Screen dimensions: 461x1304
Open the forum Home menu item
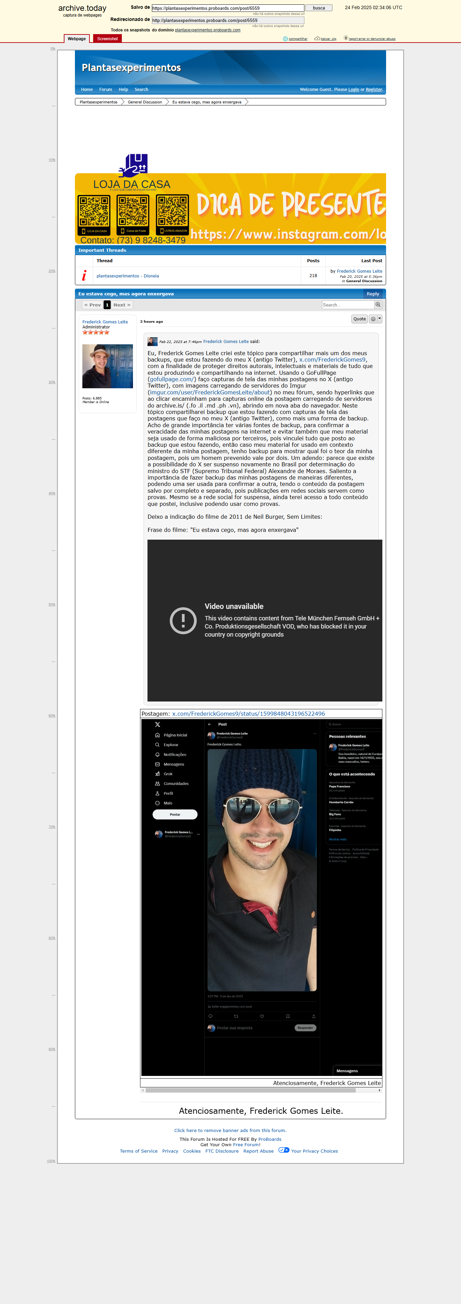click(87, 90)
